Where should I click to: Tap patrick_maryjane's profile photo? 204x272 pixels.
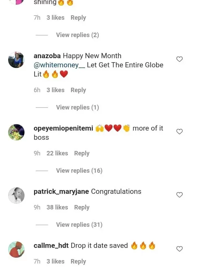coord(16,195)
